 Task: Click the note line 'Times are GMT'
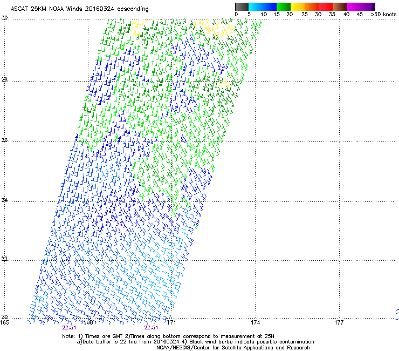[104, 336]
